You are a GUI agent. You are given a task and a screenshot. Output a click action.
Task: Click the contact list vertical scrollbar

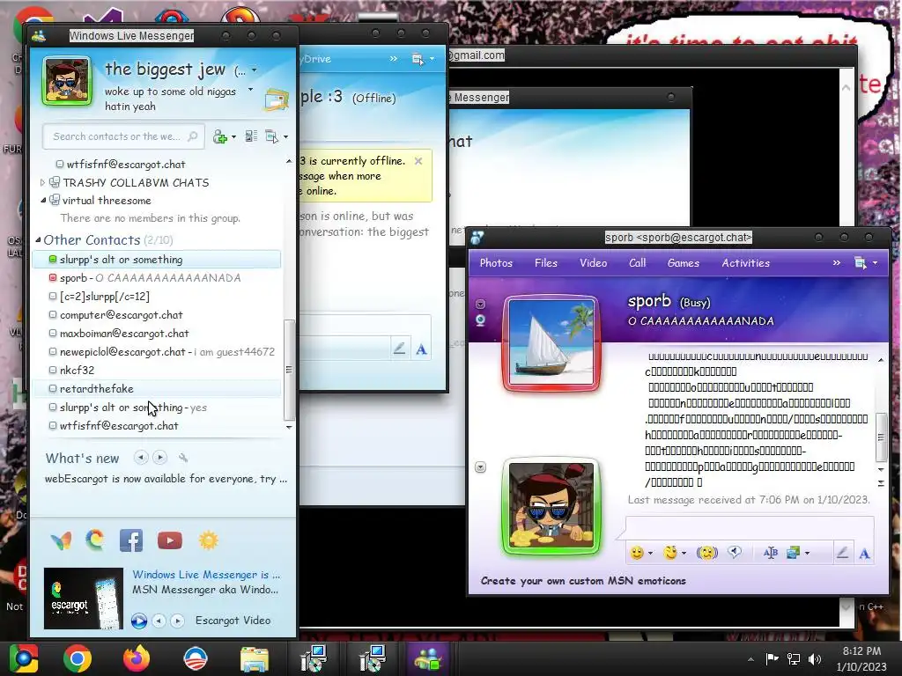(289, 369)
